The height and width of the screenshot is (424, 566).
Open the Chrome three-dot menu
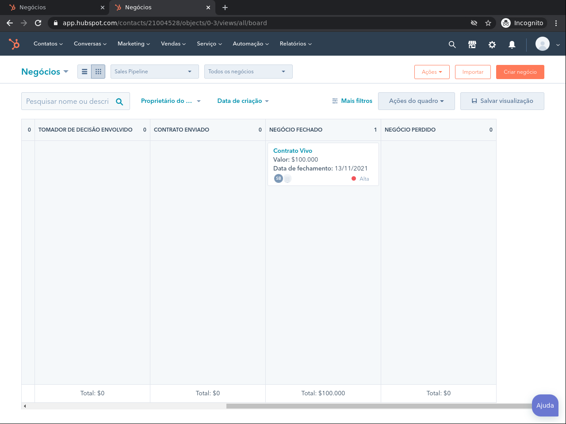click(556, 23)
